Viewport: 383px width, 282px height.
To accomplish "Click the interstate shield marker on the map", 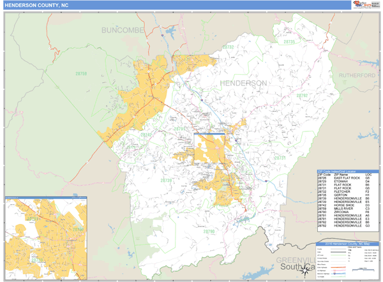I will click(201, 100).
